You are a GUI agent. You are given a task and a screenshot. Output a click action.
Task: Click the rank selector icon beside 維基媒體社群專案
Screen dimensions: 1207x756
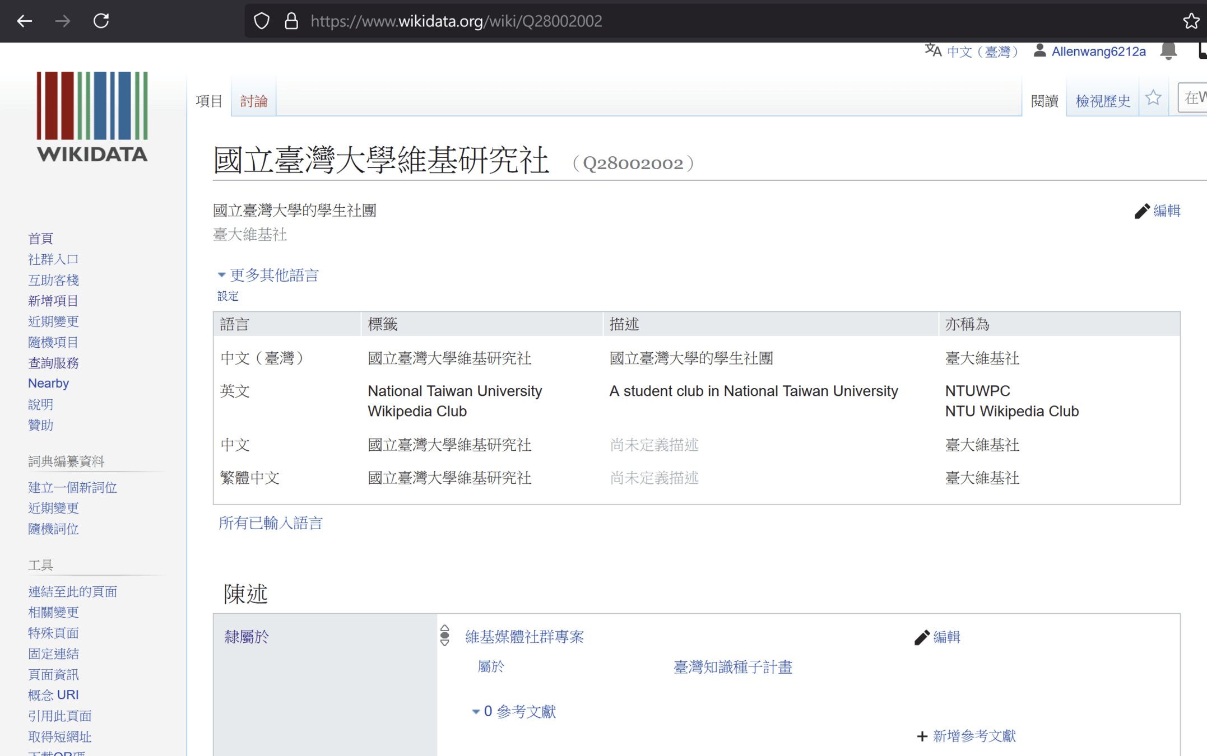click(x=445, y=636)
